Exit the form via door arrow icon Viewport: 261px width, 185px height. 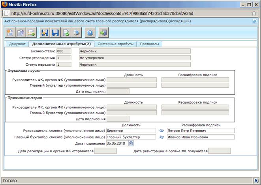[x=104, y=33]
